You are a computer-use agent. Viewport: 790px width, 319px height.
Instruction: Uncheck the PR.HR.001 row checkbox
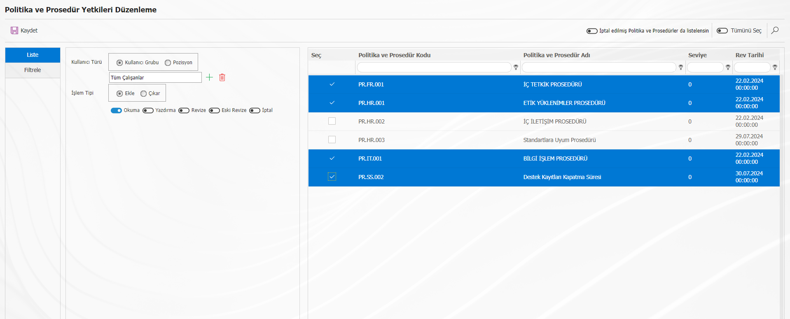coord(332,103)
